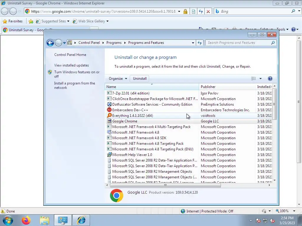The image size is (302, 226).
Task: Open View installed updates link
Action: pos(71,65)
